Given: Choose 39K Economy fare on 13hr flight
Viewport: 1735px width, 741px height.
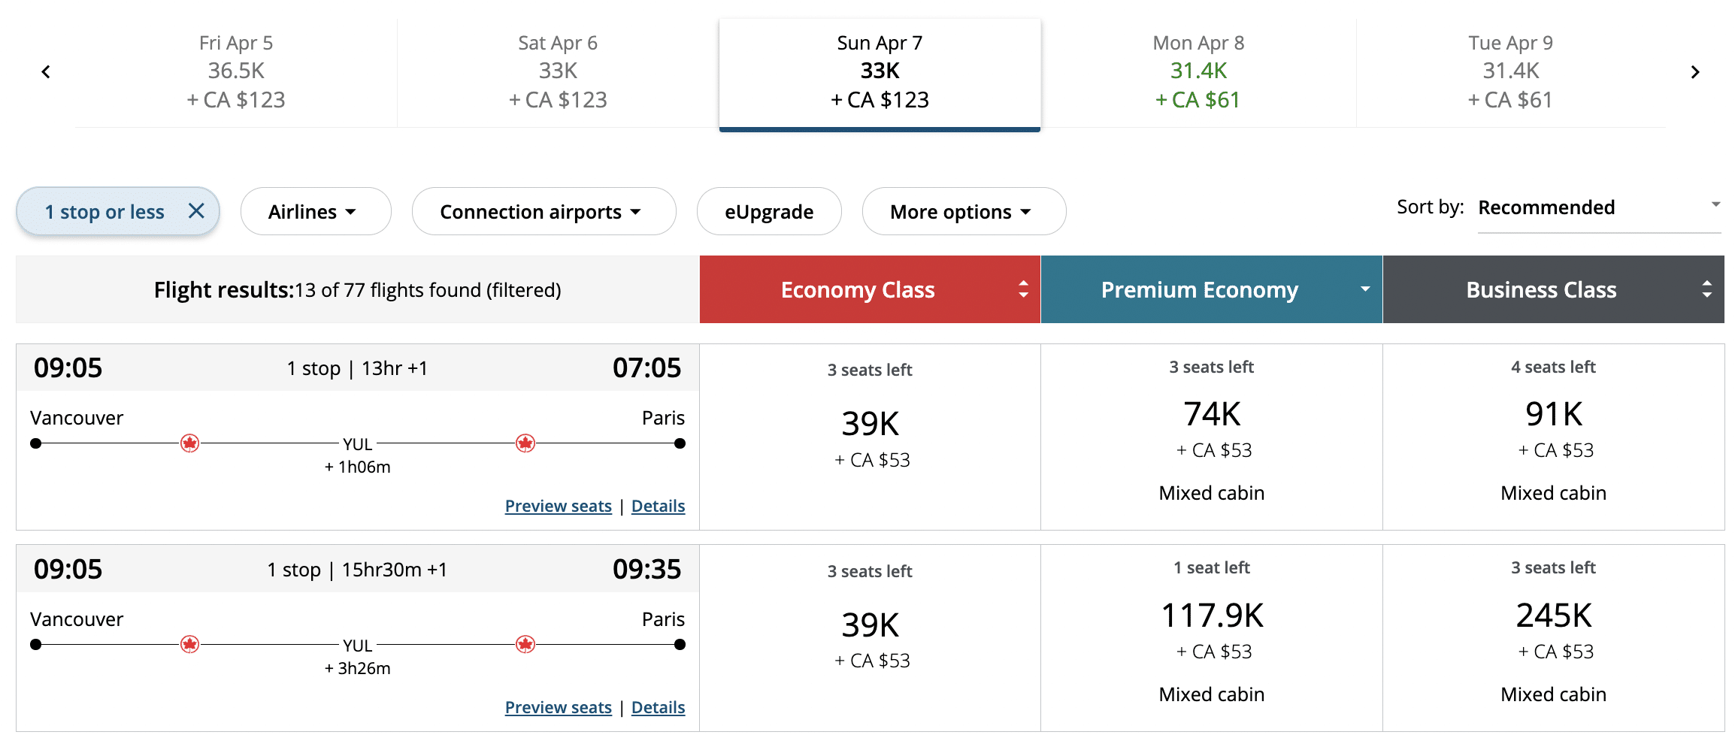Looking at the screenshot, I should 870,437.
